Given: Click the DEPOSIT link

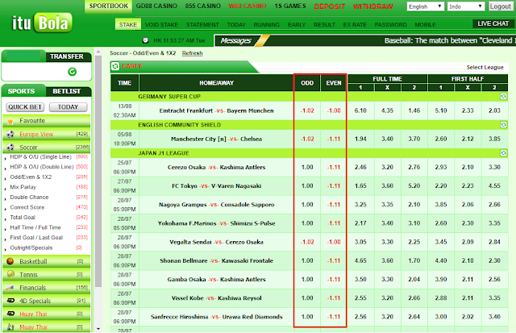Looking at the screenshot, I should pos(330,6).
